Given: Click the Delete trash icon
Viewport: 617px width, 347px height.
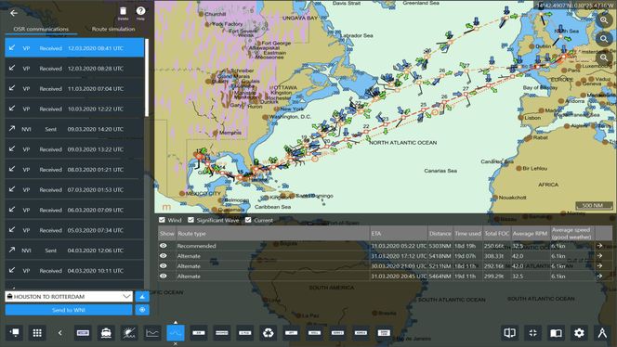Looking at the screenshot, I should (124, 12).
